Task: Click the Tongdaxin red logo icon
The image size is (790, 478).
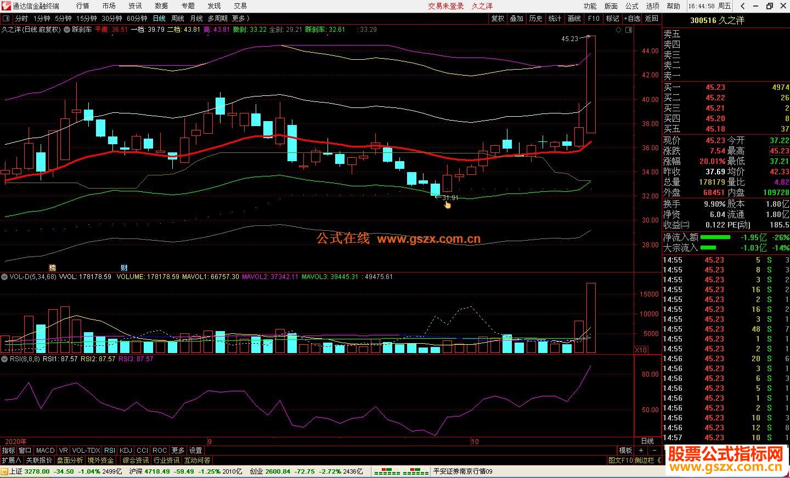Action: [5, 6]
